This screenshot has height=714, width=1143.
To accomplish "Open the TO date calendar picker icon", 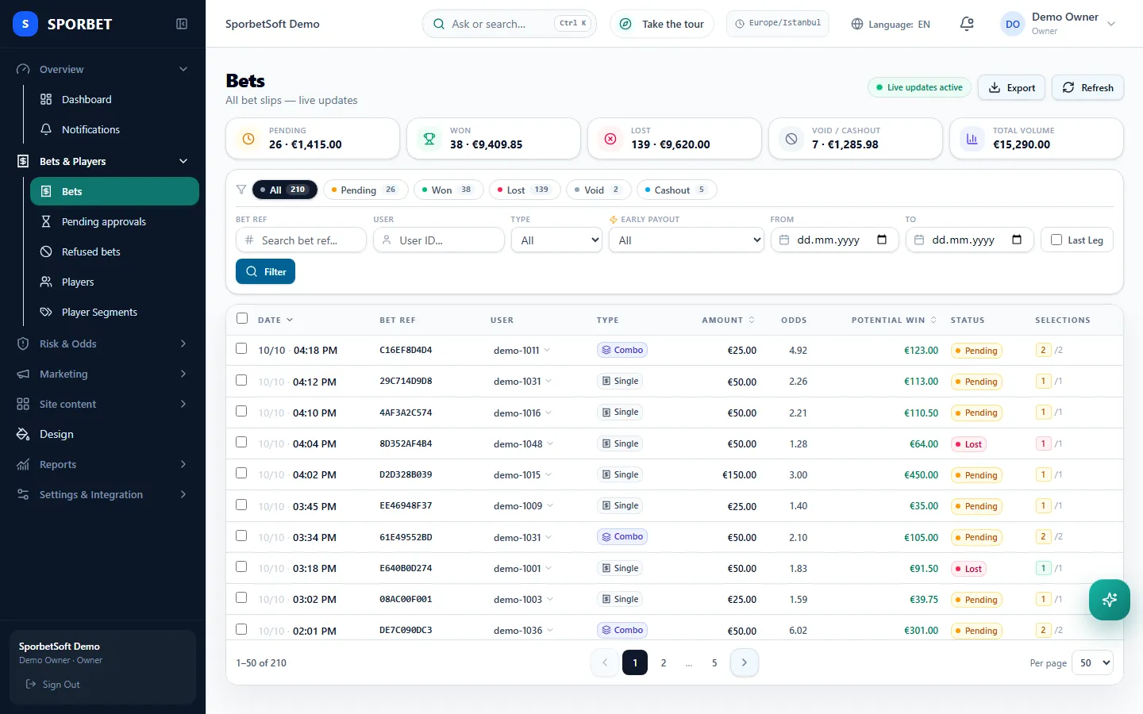I will [x=1017, y=240].
